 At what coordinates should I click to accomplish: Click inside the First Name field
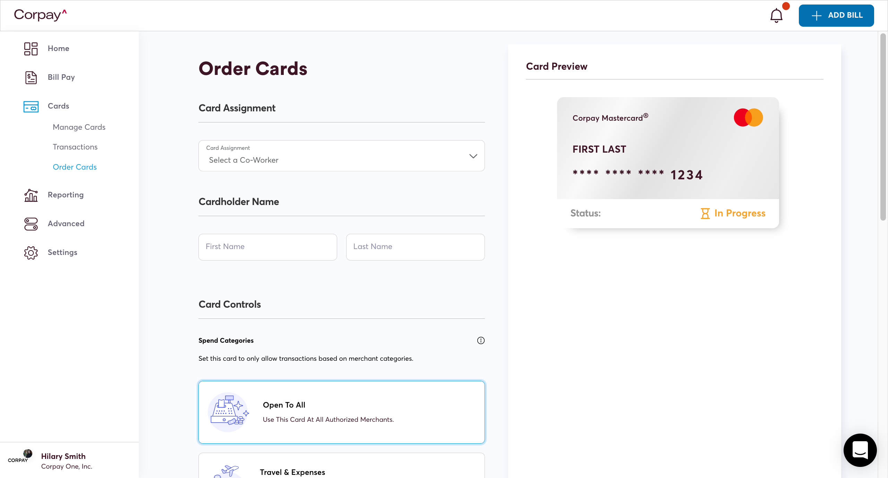coord(267,247)
